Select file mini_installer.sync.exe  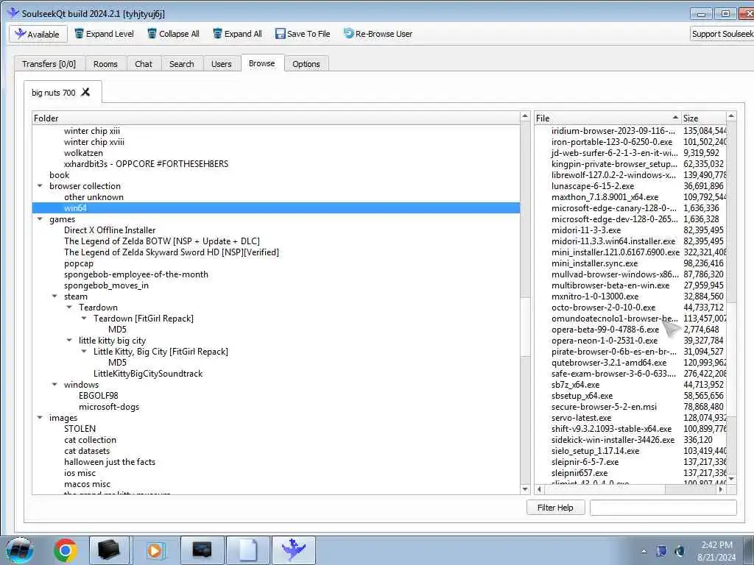pos(594,263)
